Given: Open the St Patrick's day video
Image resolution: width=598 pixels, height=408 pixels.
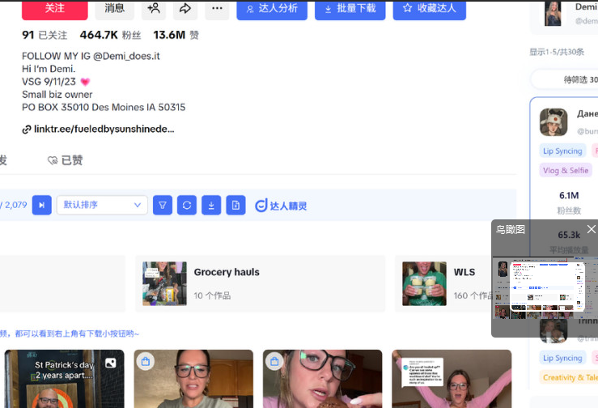Looking at the screenshot, I should [x=65, y=379].
